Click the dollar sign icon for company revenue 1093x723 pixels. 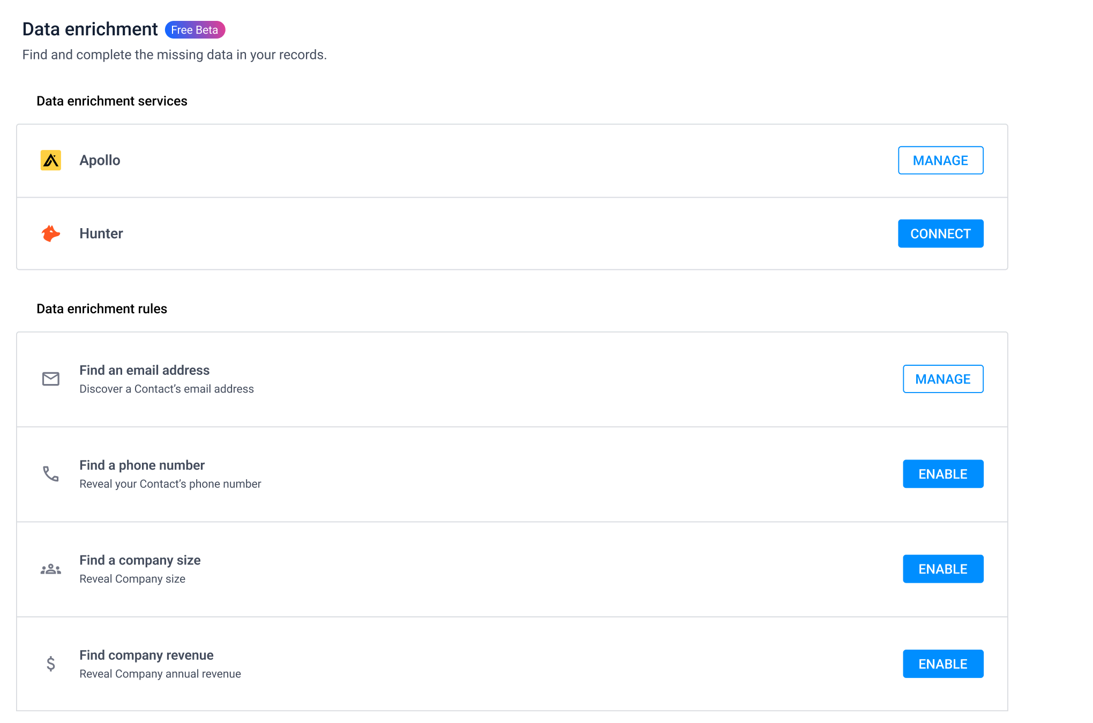pyautogui.click(x=50, y=664)
